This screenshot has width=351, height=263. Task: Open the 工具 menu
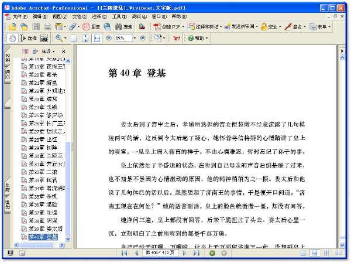pos(119,16)
